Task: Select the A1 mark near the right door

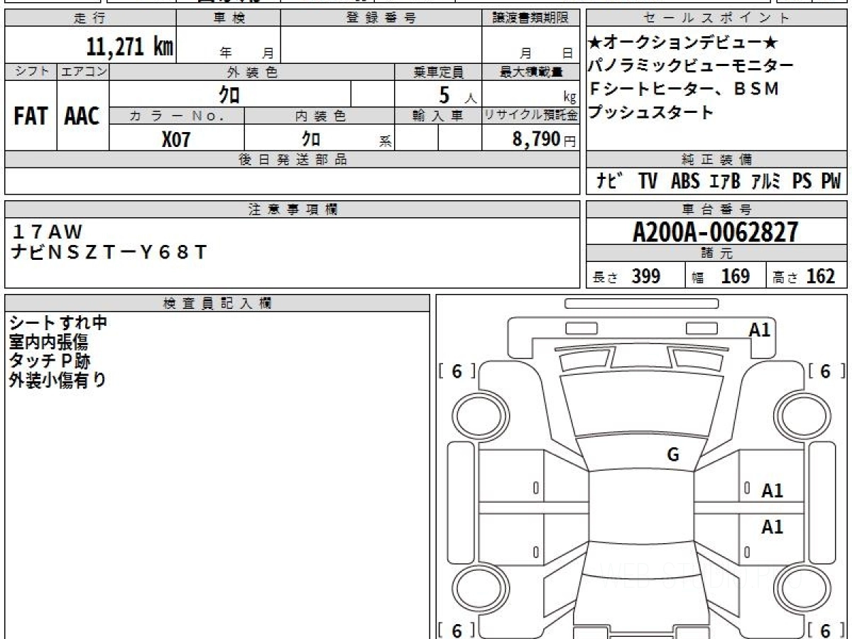Action: [771, 488]
